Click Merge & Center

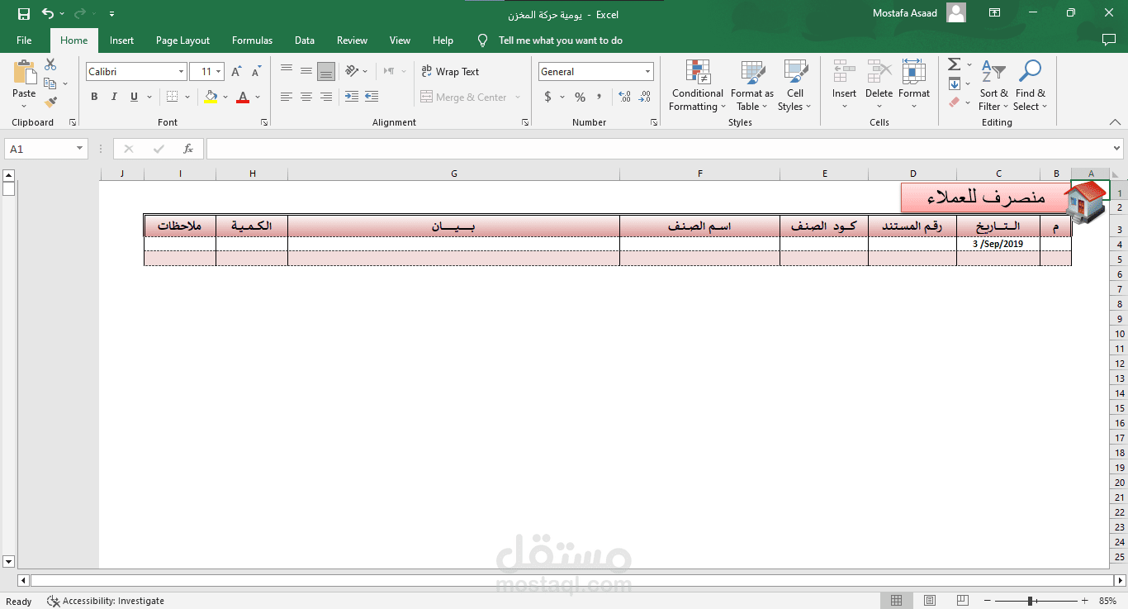click(x=464, y=97)
